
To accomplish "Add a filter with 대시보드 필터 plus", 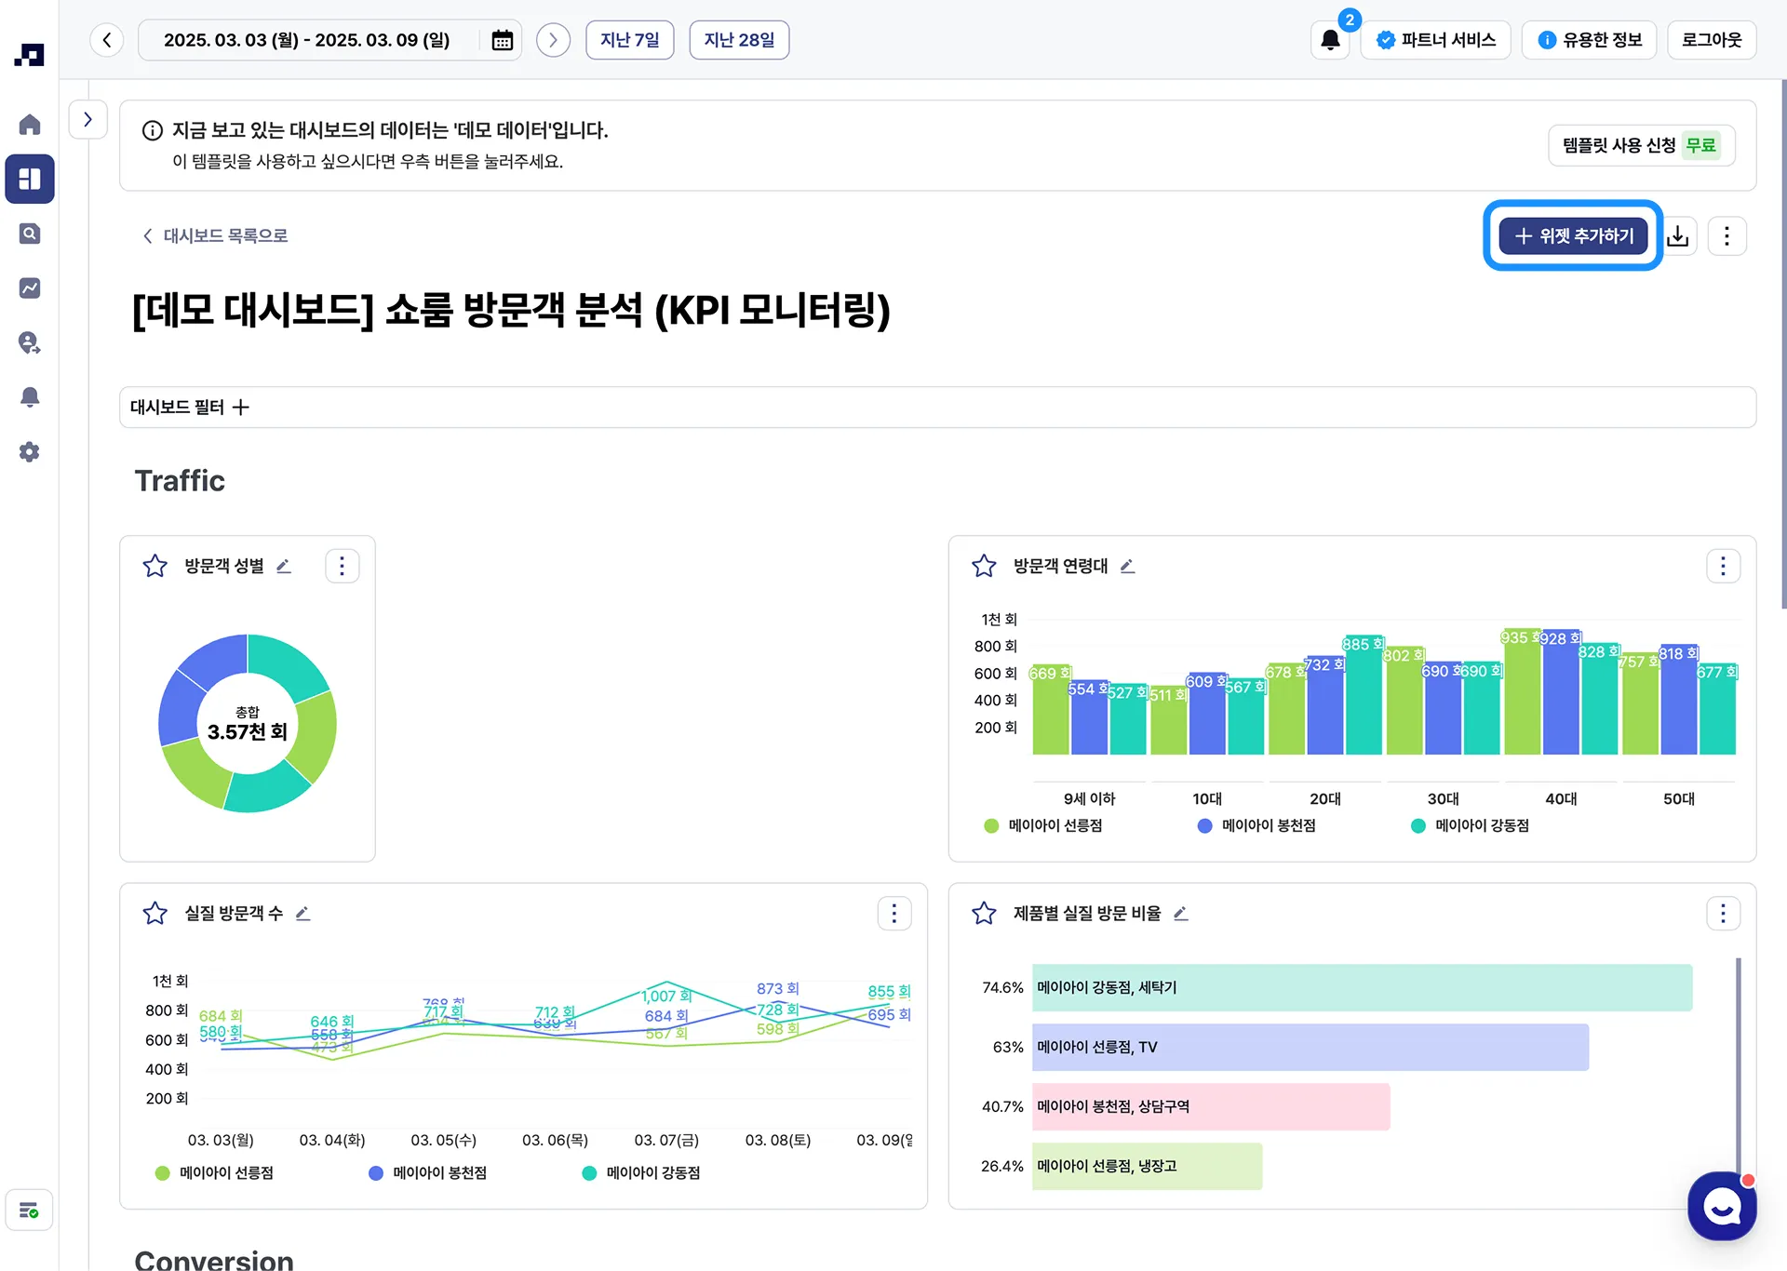I will pyautogui.click(x=241, y=408).
